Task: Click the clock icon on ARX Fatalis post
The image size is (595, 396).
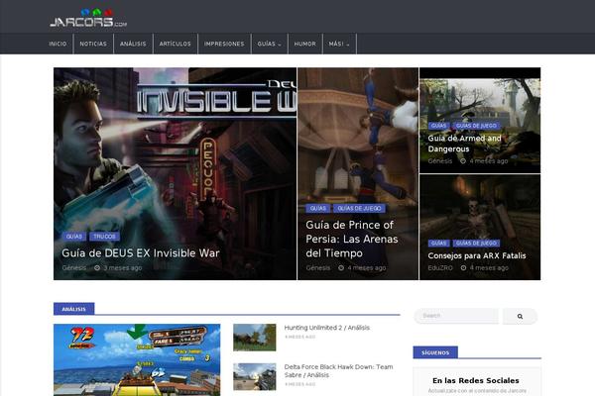Action: point(463,267)
